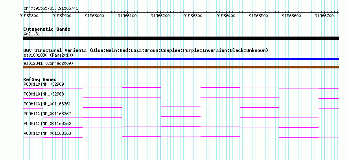Click the blue esv1001030 gain bar

pos(181,59)
